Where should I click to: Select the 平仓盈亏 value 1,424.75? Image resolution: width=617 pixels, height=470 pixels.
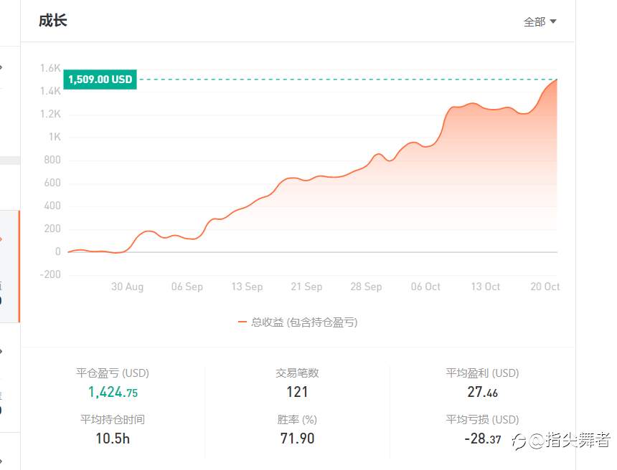click(113, 392)
